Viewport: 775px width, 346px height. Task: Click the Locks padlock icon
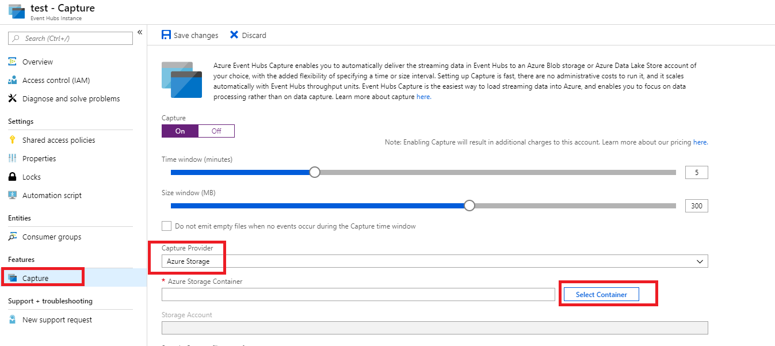click(13, 177)
